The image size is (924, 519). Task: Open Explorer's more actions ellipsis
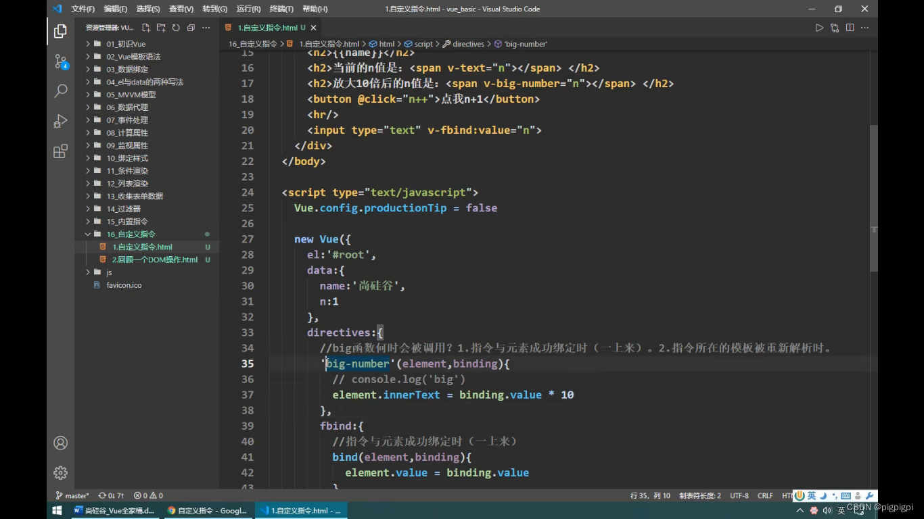(206, 28)
